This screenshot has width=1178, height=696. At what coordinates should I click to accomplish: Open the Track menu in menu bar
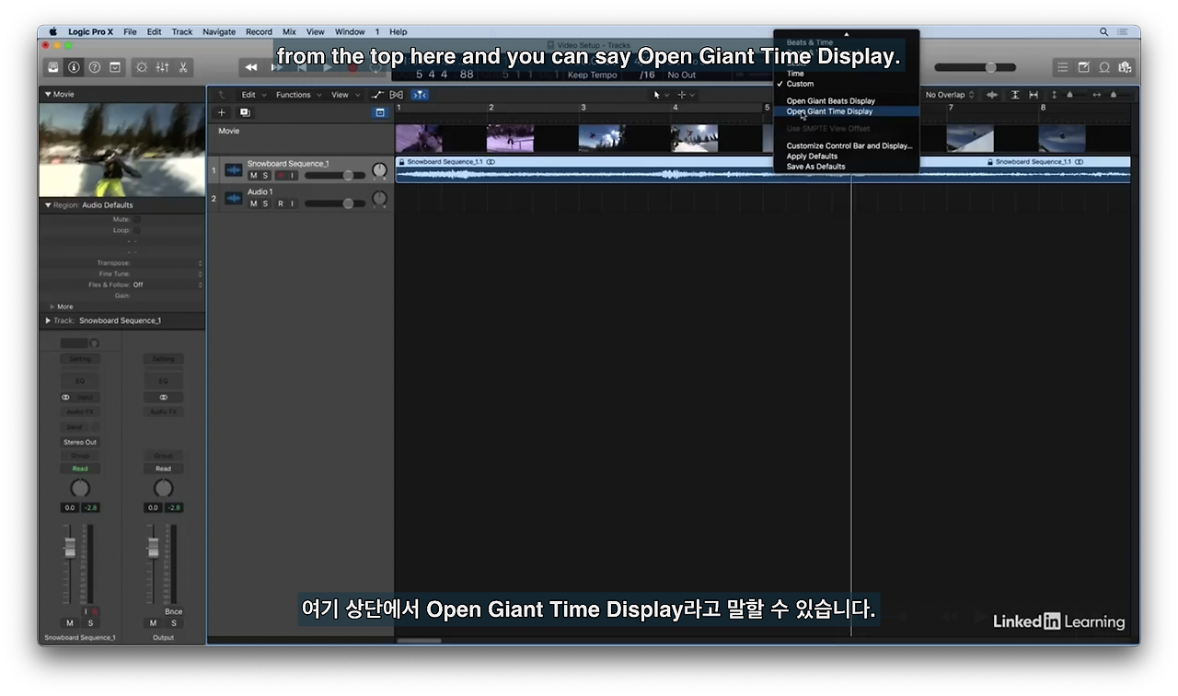tap(182, 31)
